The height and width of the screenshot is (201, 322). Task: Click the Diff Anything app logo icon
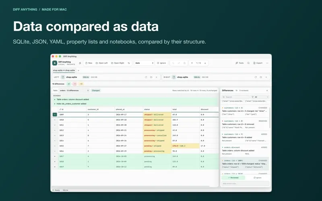click(55, 63)
